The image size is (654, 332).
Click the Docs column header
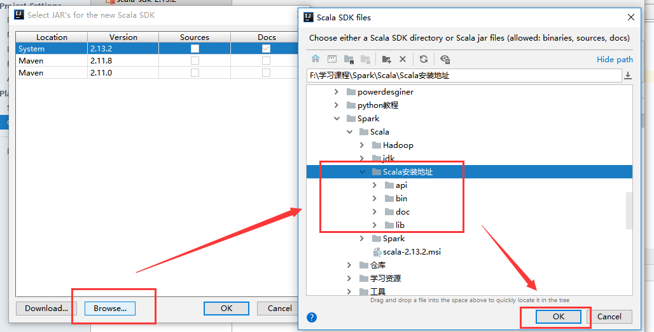point(267,37)
